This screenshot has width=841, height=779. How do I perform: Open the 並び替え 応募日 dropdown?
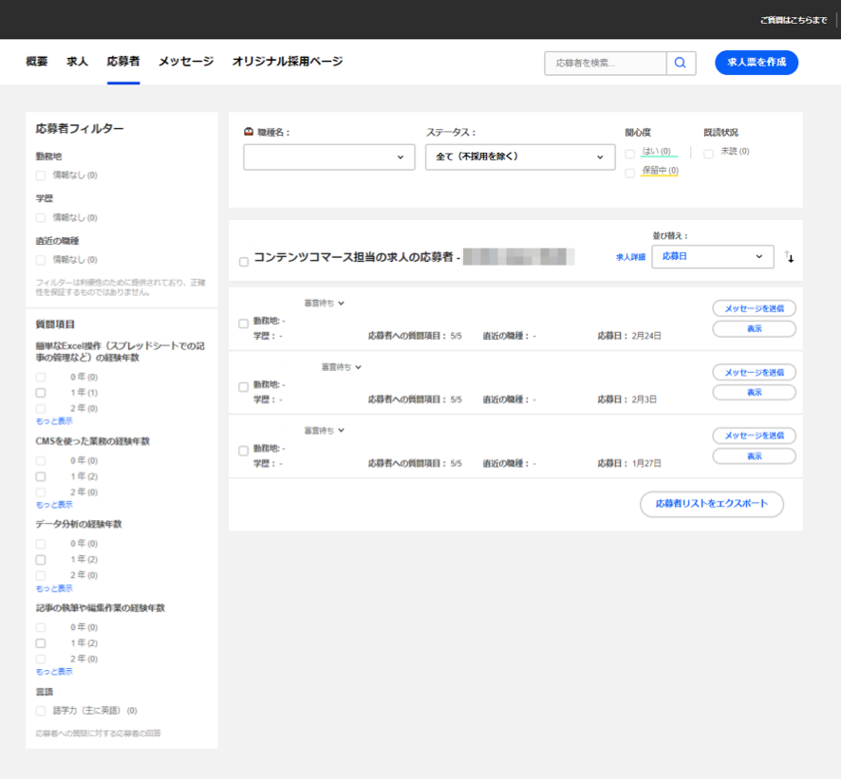[712, 256]
